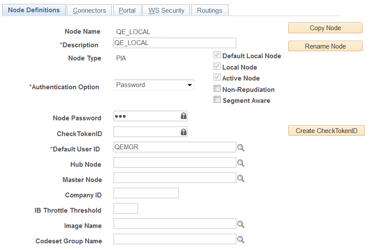The height and width of the screenshot is (249, 373).
Task: Toggle the Default Local Node checkbox
Action: point(217,55)
